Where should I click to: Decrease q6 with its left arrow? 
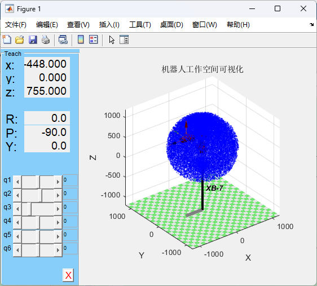pyautogui.click(x=17, y=250)
